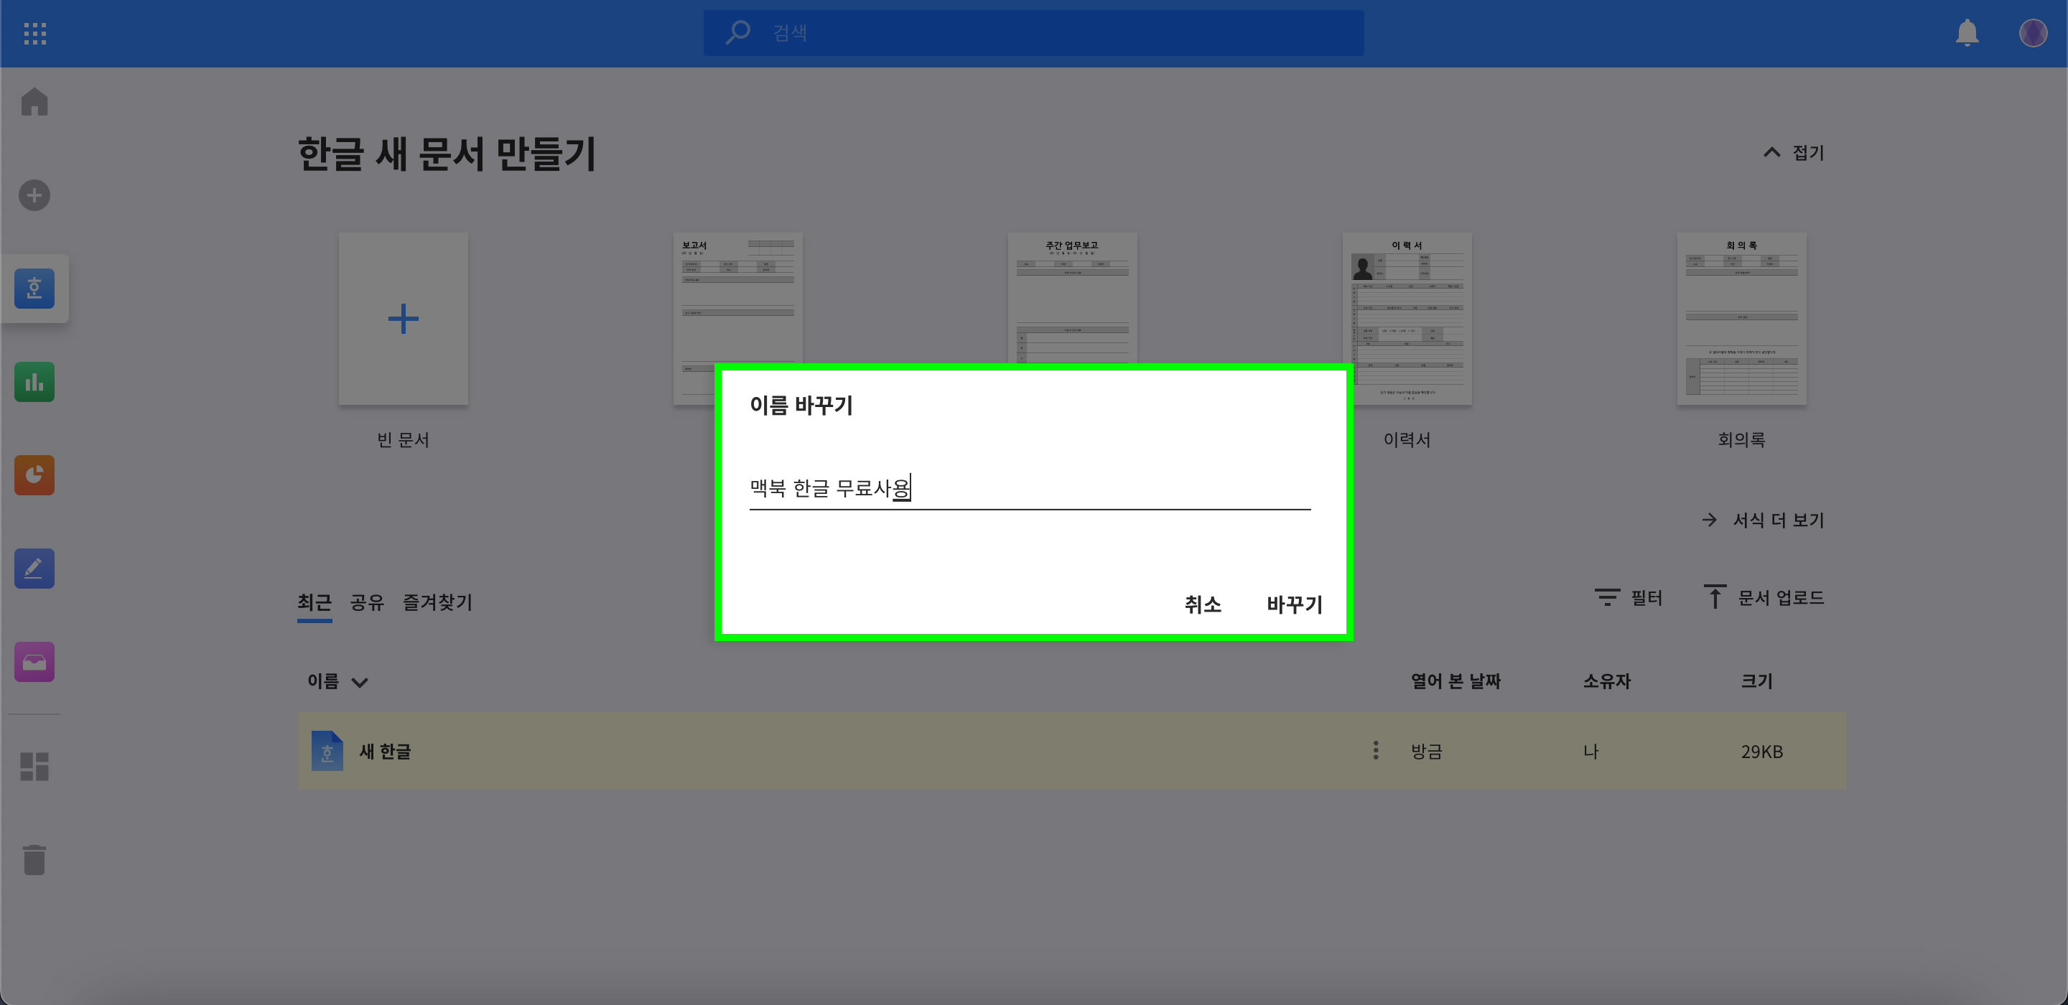Select the 이력서 template thumbnail

pyautogui.click(x=1407, y=319)
